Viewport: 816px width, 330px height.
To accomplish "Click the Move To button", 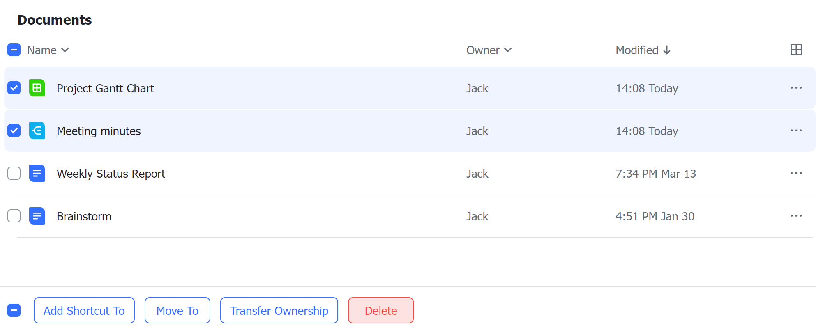I will [177, 310].
